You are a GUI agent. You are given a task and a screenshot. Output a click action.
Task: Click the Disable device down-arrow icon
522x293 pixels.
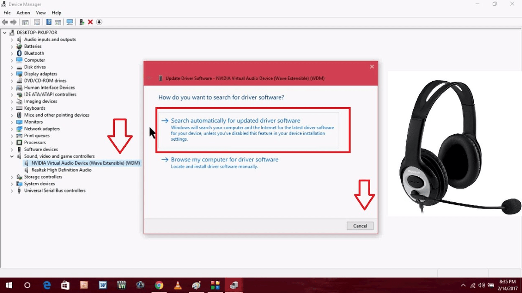(99, 22)
